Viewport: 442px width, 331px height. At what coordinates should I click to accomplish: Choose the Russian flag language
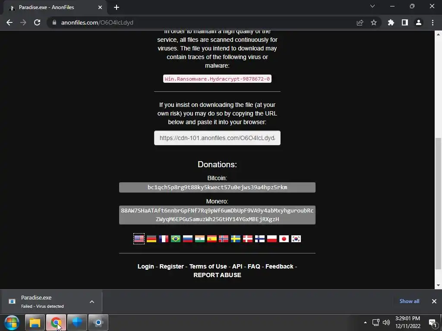188,239
